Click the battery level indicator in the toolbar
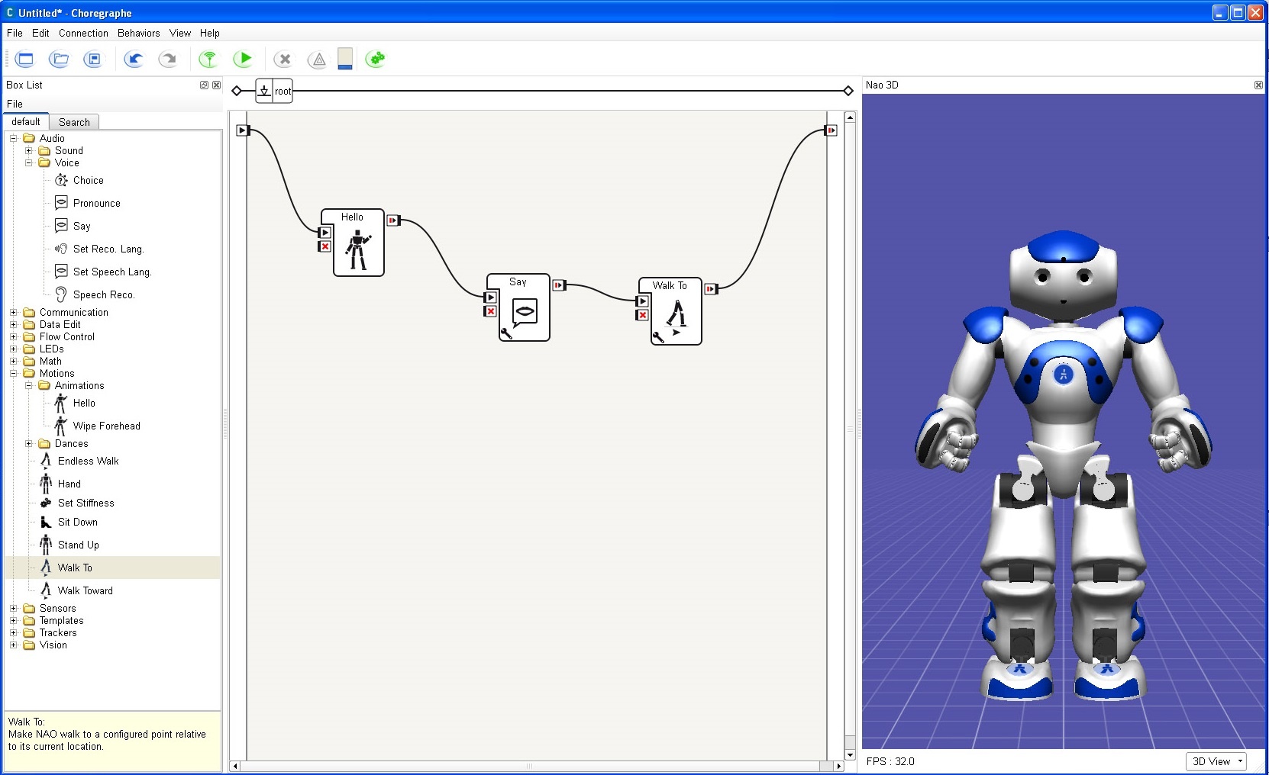1269x775 pixels. [344, 59]
